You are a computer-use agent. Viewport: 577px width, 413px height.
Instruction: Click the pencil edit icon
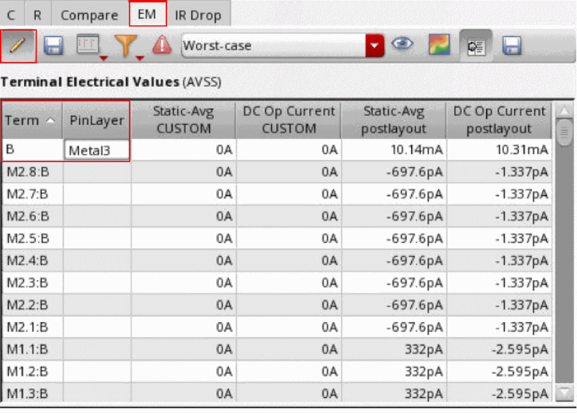(x=19, y=46)
